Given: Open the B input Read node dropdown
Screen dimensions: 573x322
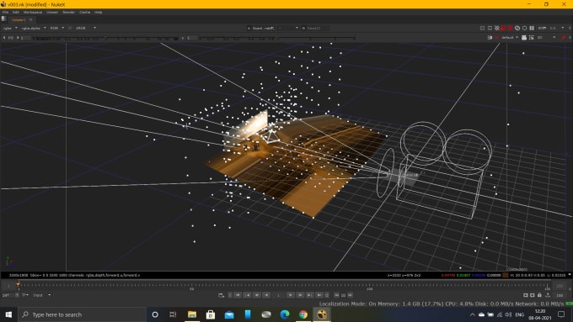Looking at the screenshot, I should coord(316,28).
